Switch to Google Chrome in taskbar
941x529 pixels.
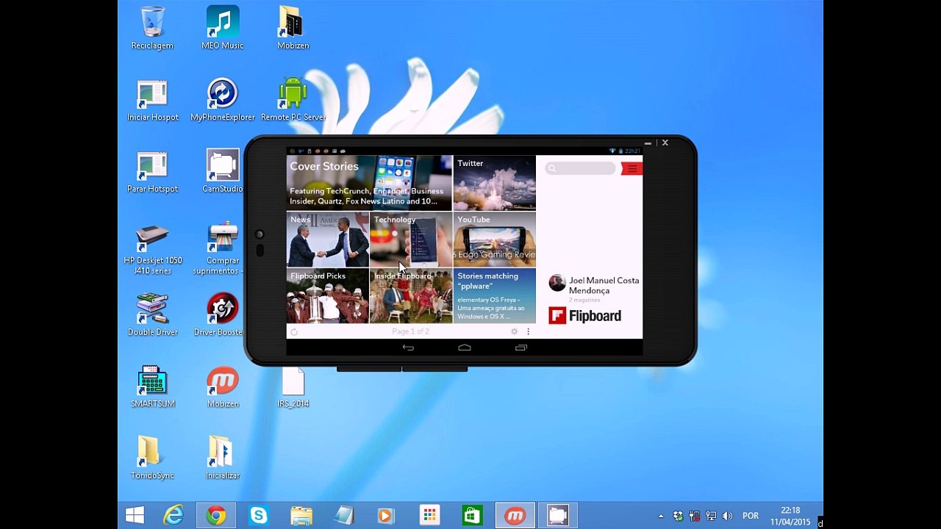[x=216, y=516]
